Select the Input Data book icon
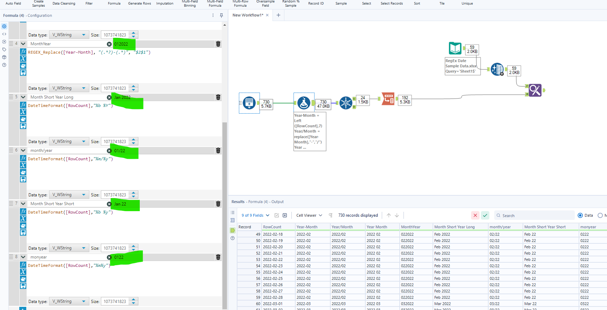607x310 pixels. pos(455,48)
